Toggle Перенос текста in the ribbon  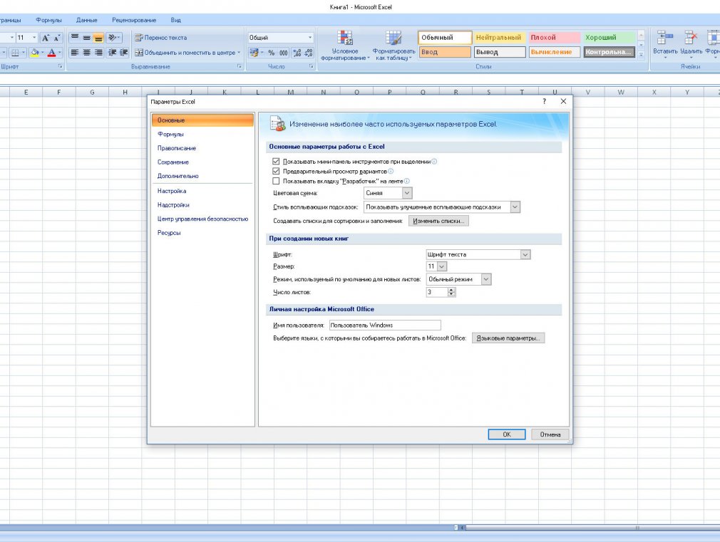pos(160,38)
